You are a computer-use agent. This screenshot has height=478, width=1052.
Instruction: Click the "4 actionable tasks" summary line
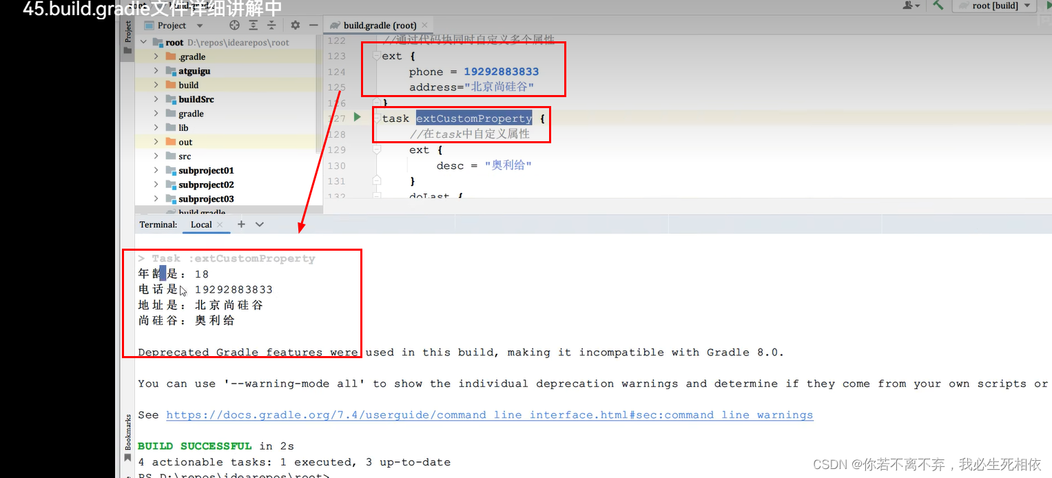tap(294, 462)
